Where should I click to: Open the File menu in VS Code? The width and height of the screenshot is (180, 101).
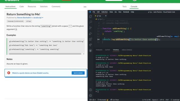click(94, 12)
